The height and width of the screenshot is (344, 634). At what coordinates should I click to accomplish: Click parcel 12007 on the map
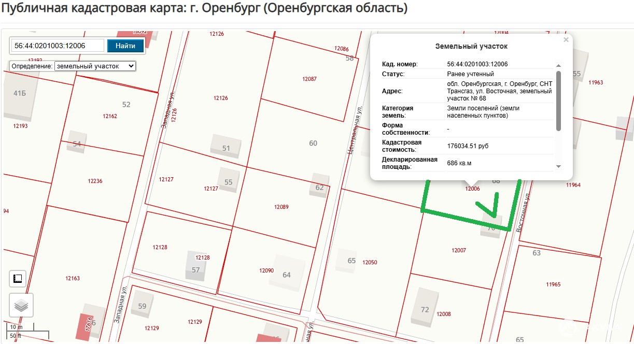458,251
